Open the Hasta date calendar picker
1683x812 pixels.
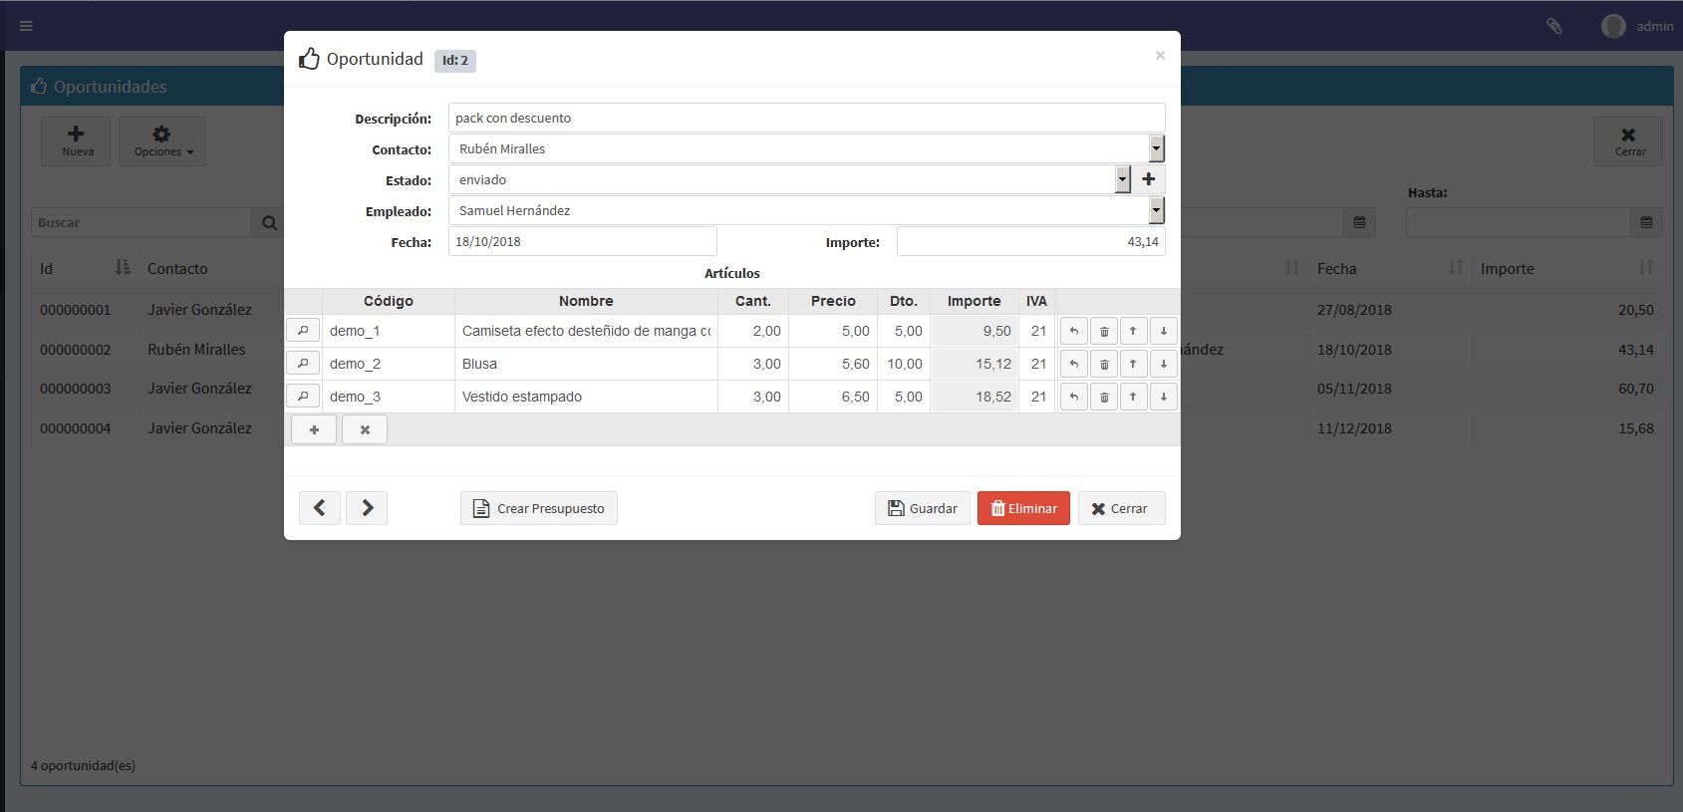[1646, 222]
